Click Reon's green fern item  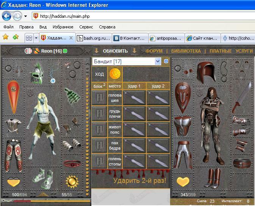click(x=72, y=96)
